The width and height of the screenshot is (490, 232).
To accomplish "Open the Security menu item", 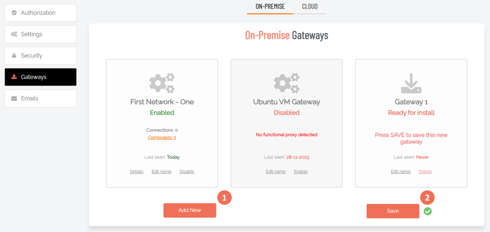I will click(41, 56).
